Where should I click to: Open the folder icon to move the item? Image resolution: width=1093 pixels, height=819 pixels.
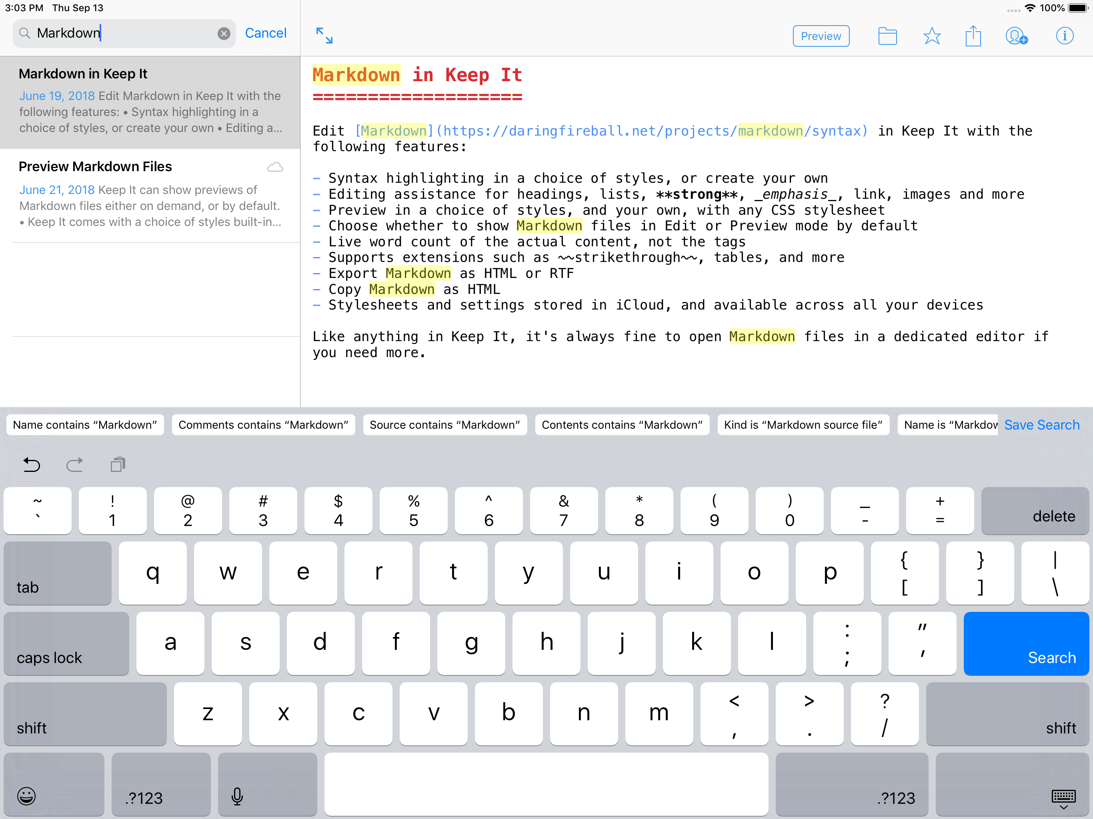(887, 36)
